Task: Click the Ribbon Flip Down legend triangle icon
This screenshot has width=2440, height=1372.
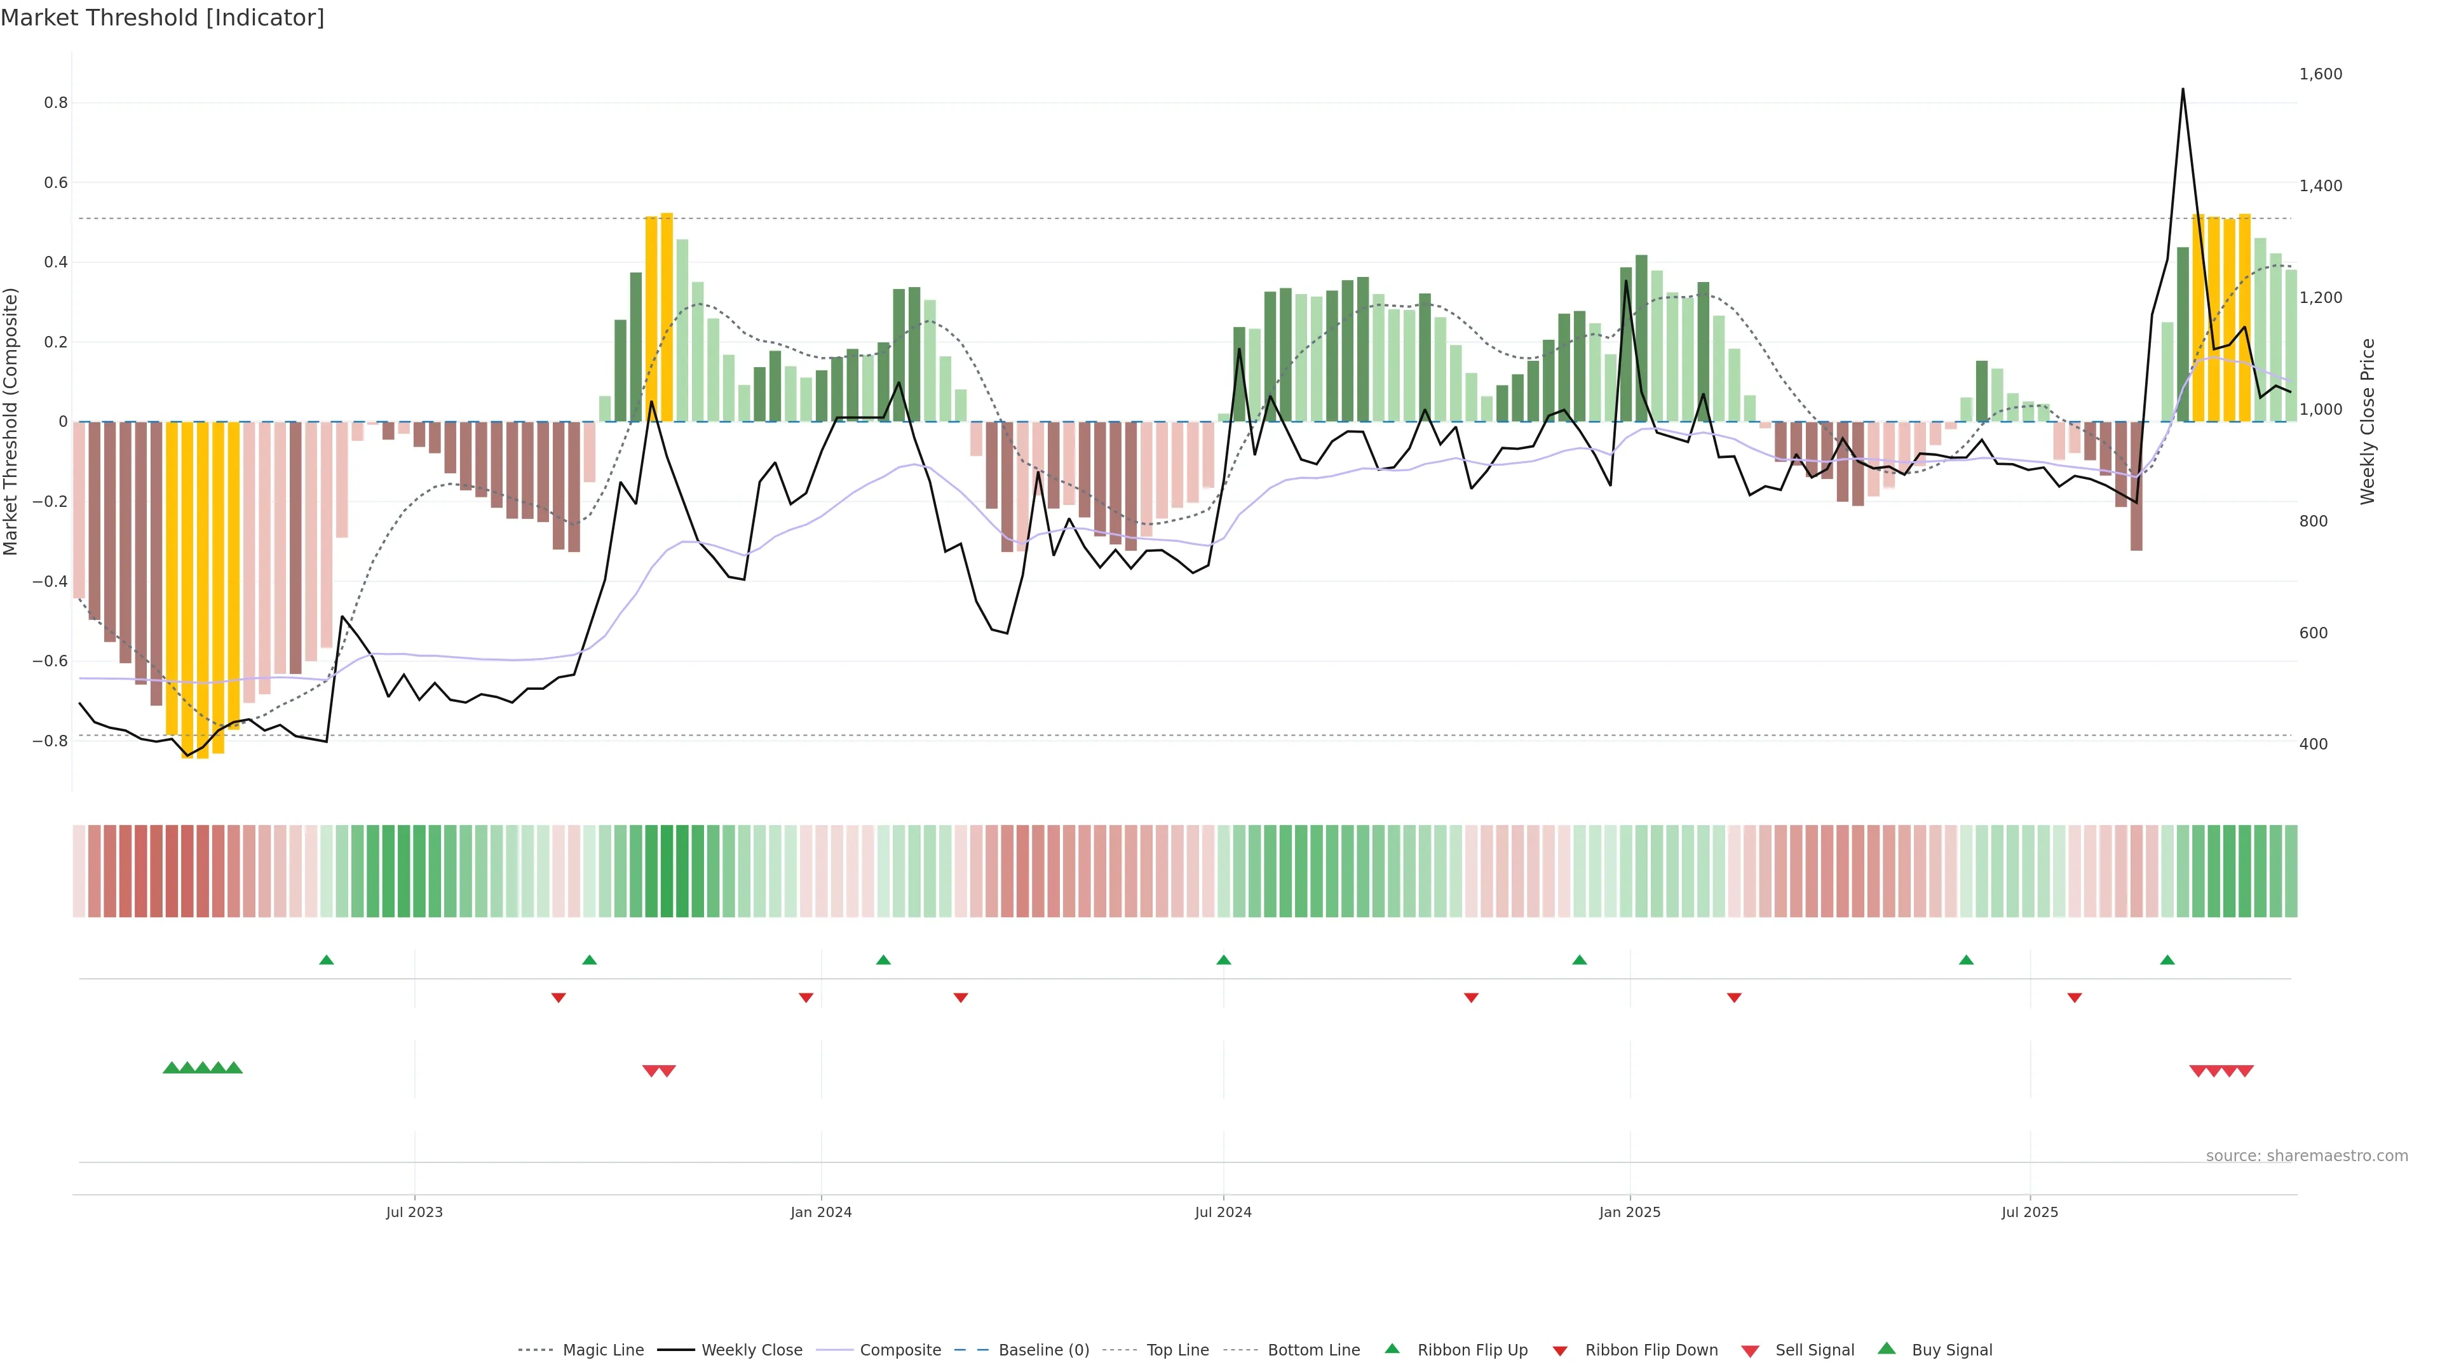Action: click(x=1560, y=1351)
